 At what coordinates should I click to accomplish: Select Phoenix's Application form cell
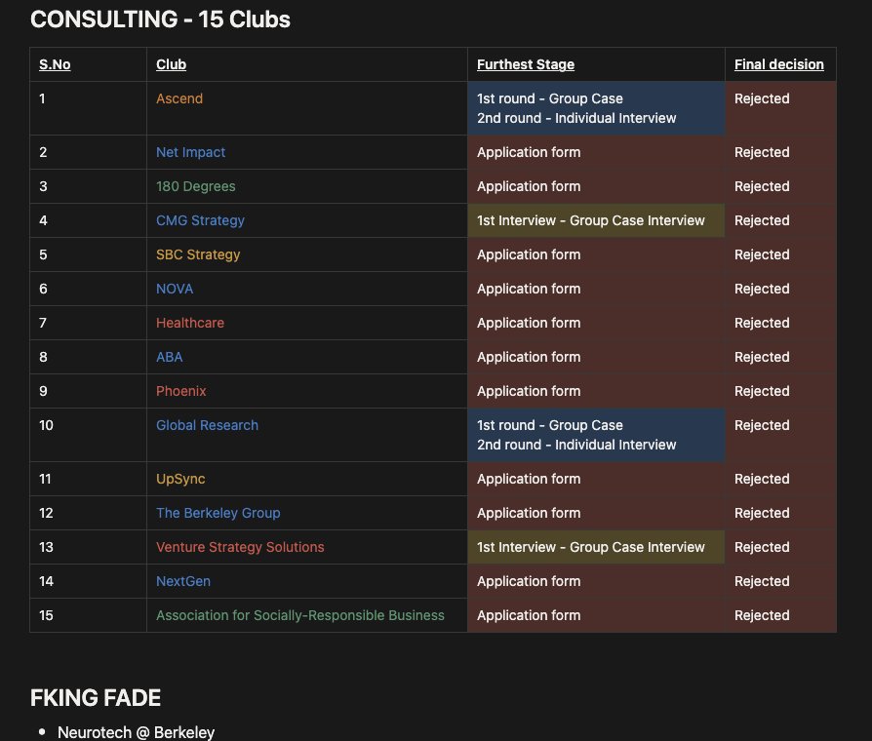pyautogui.click(x=596, y=391)
